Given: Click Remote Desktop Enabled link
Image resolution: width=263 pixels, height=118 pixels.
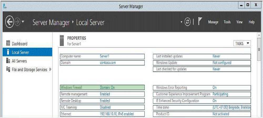Looking at the screenshot, I should point(105,101).
